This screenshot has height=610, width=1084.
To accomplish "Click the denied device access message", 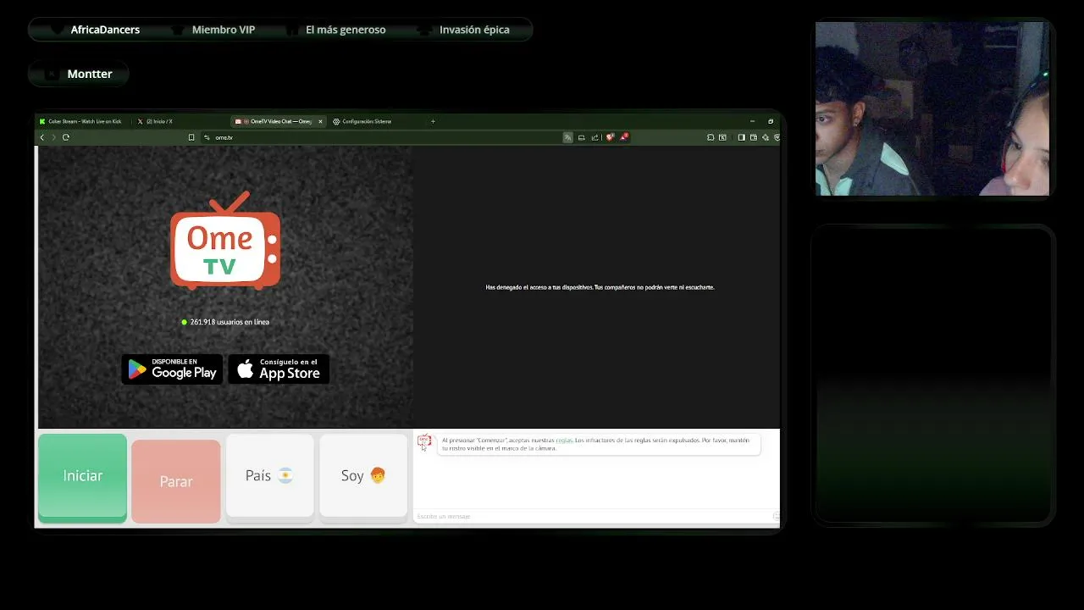I will tap(600, 287).
